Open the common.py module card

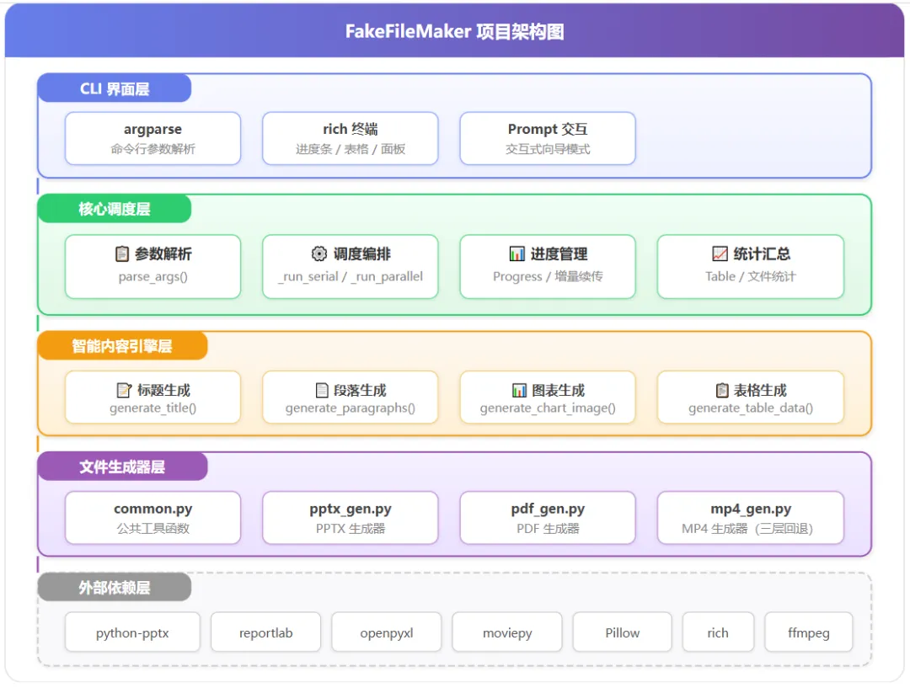pos(153,518)
